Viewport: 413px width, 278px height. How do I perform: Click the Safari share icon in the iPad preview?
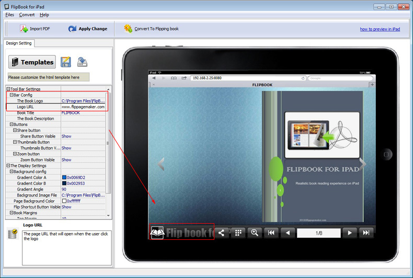pos(184,78)
